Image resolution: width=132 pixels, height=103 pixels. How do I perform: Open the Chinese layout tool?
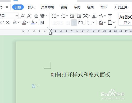click(85, 16)
